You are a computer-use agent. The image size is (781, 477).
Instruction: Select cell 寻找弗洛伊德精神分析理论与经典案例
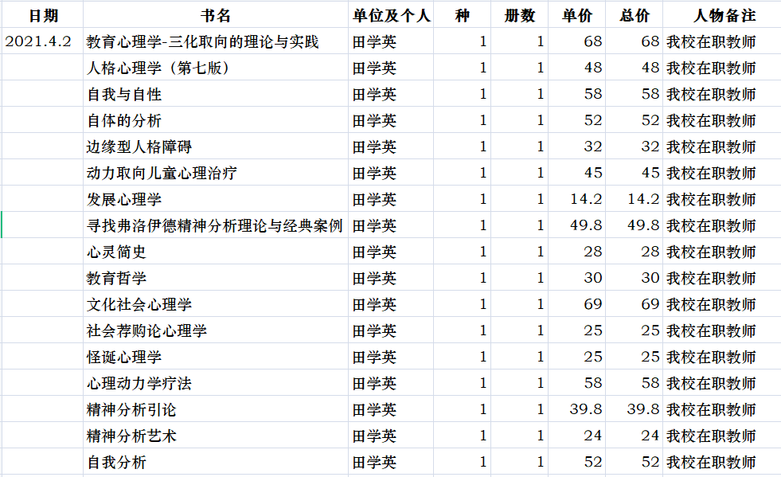(216, 225)
